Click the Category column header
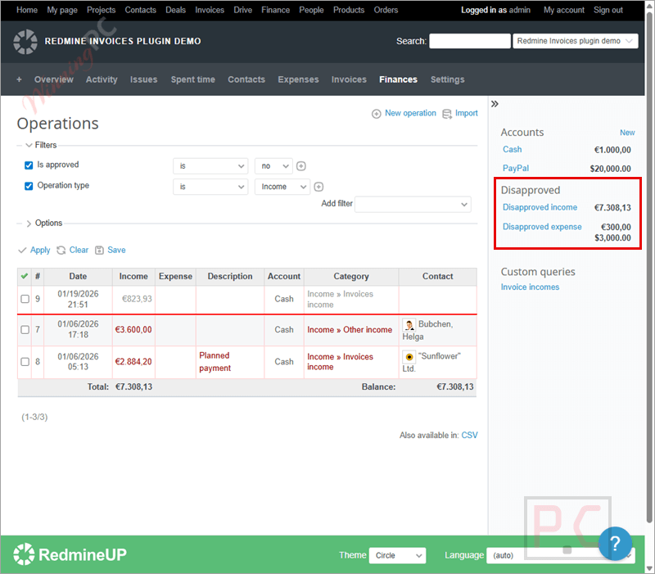655x574 pixels. [x=351, y=277]
